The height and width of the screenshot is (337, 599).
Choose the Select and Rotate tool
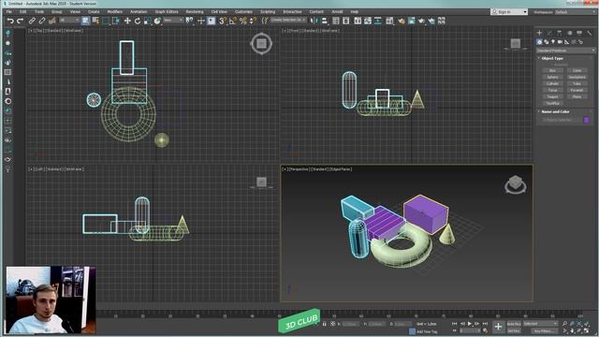click(138, 21)
